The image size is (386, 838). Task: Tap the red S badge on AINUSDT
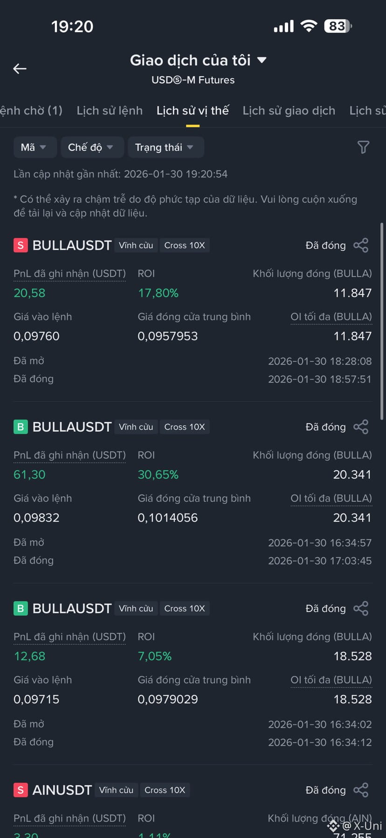coord(21,790)
